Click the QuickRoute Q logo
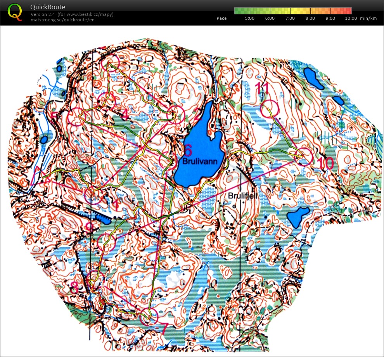The image size is (384, 357). (15, 12)
